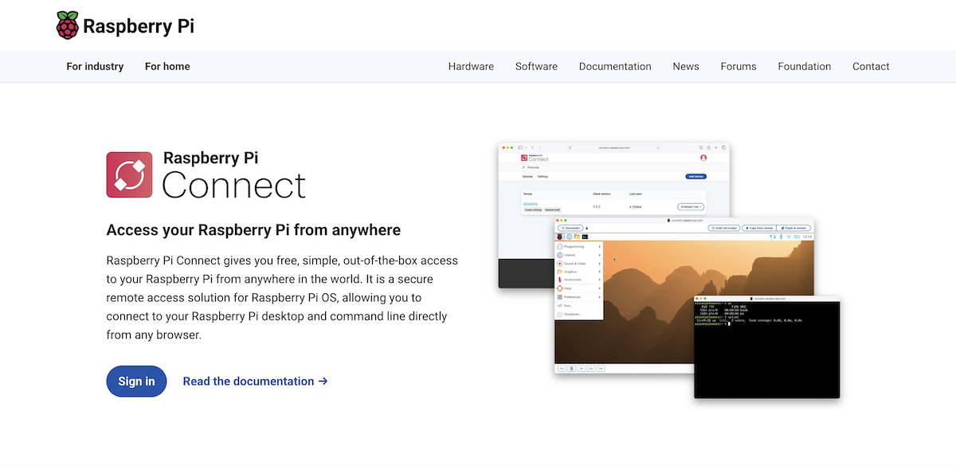Navigate to the Foundation page
This screenshot has height=466, width=956.
pos(804,66)
